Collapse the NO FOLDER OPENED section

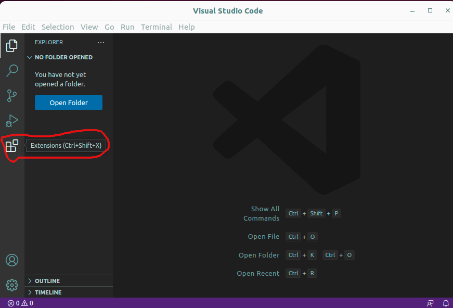point(30,57)
